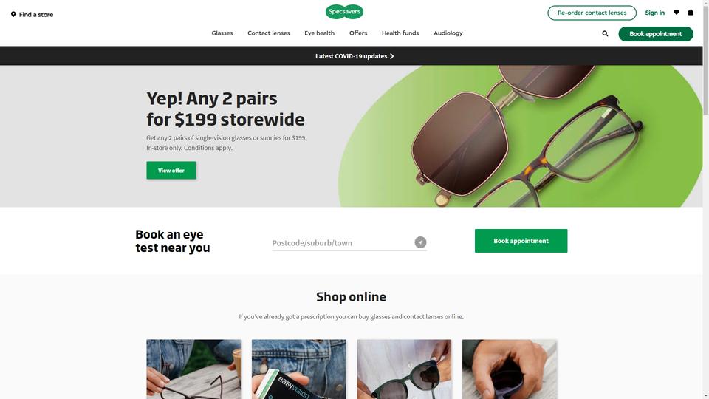Open the Audiology menu

pos(448,33)
